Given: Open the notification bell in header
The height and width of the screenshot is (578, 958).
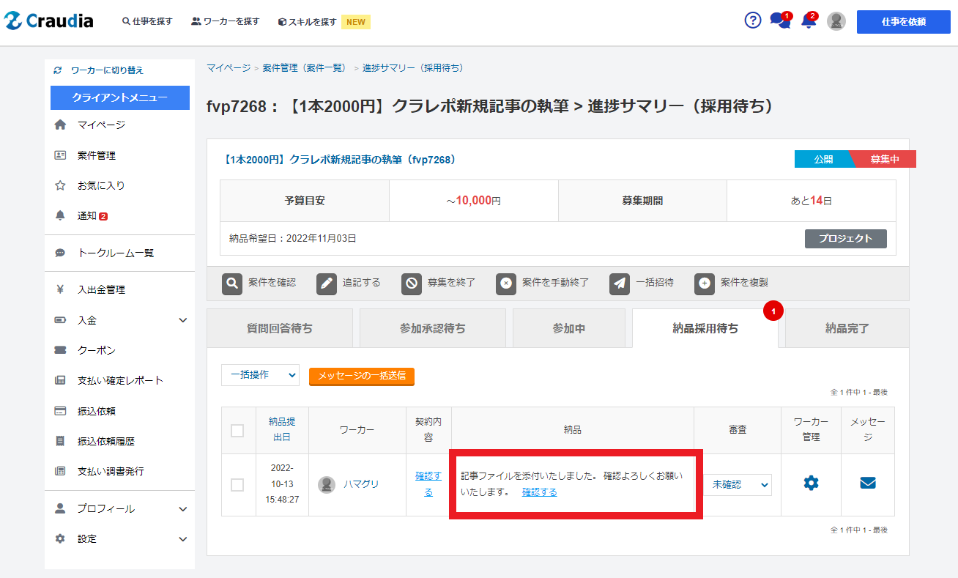Looking at the screenshot, I should point(809,21).
